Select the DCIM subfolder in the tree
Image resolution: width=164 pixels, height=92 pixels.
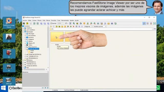click(32, 51)
